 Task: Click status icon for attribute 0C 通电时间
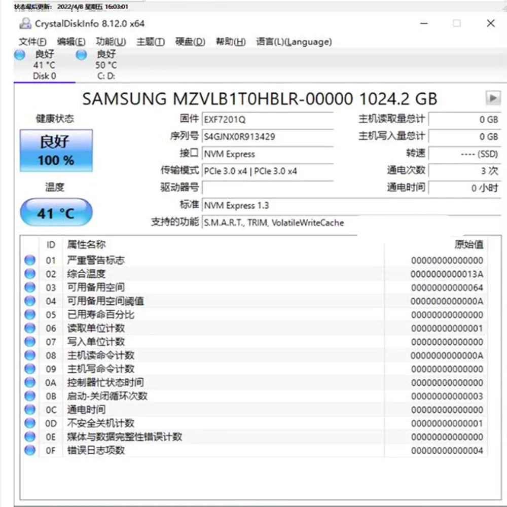30,410
